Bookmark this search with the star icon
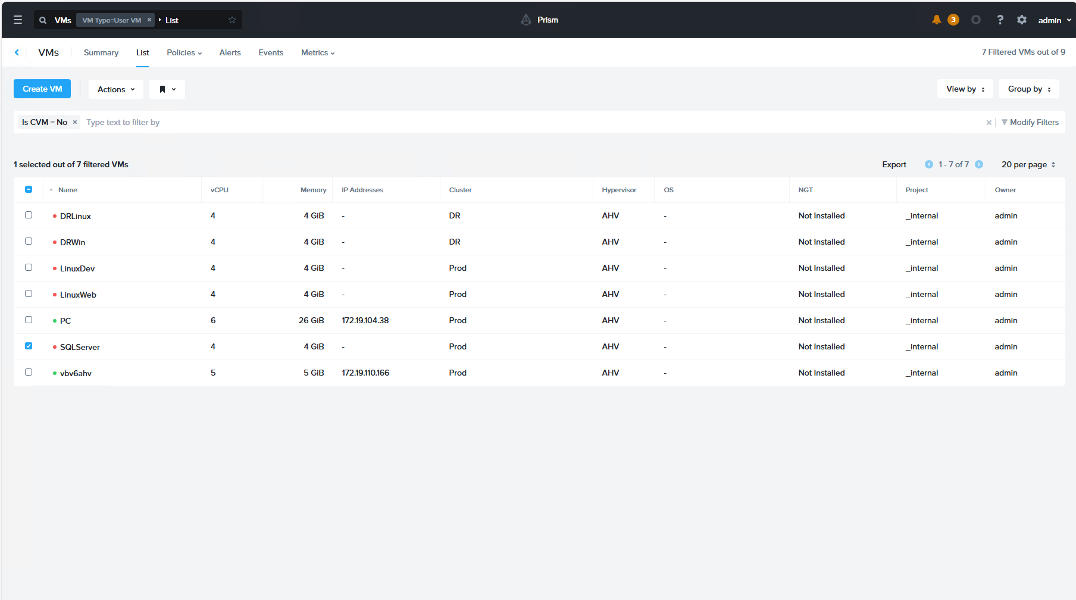1076x600 pixels. (x=232, y=20)
